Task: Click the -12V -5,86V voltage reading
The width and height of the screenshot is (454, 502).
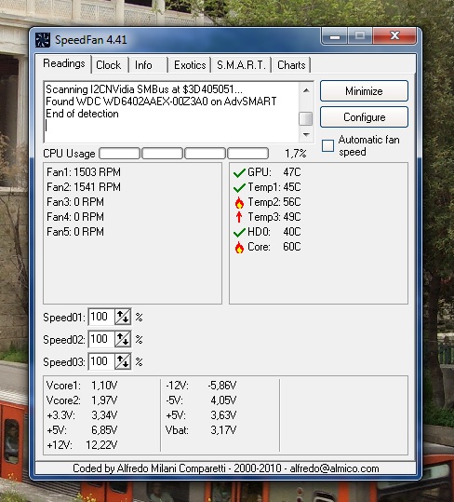Action: [201, 386]
